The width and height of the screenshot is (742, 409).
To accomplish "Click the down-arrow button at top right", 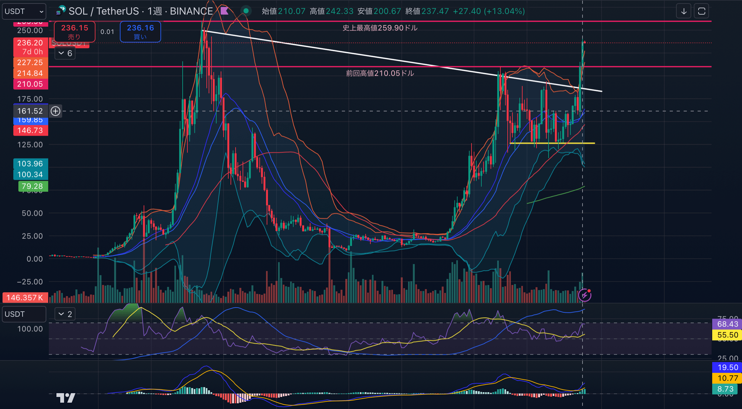I will click(684, 11).
